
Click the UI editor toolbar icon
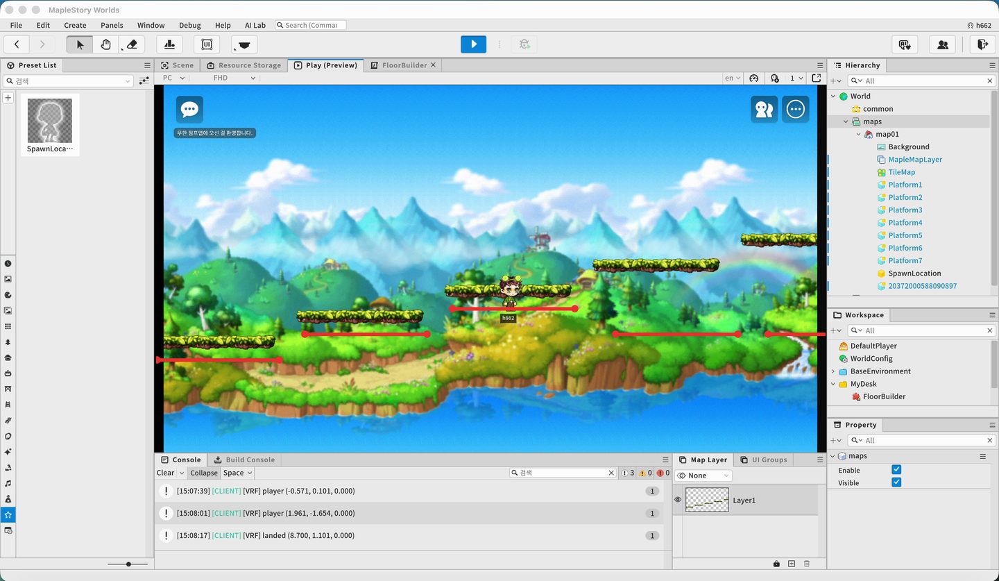pyautogui.click(x=206, y=44)
